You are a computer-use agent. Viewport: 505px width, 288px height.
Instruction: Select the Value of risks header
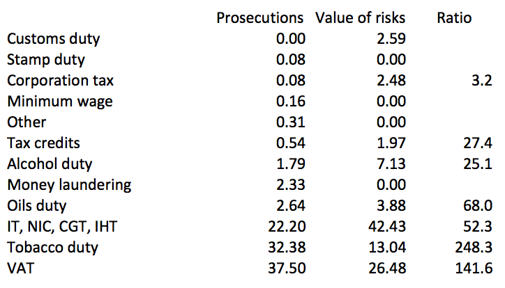(x=360, y=17)
